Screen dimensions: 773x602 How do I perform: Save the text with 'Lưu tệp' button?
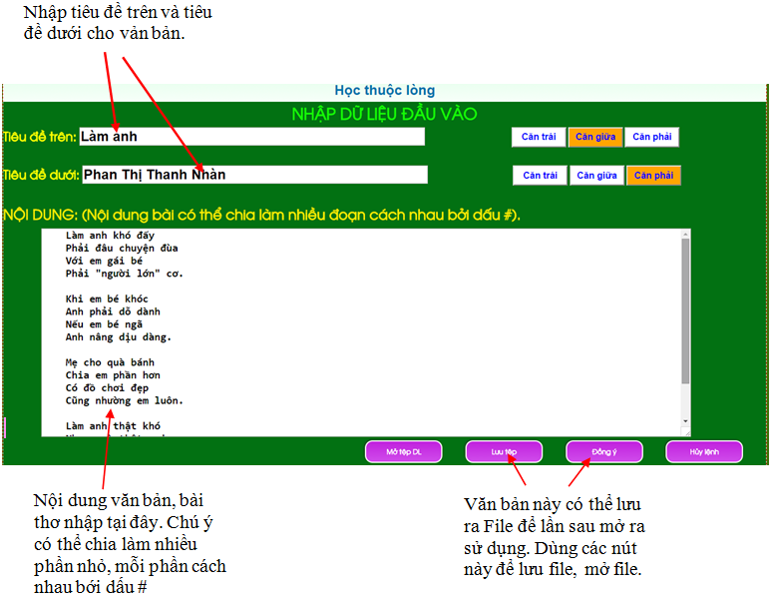point(504,452)
